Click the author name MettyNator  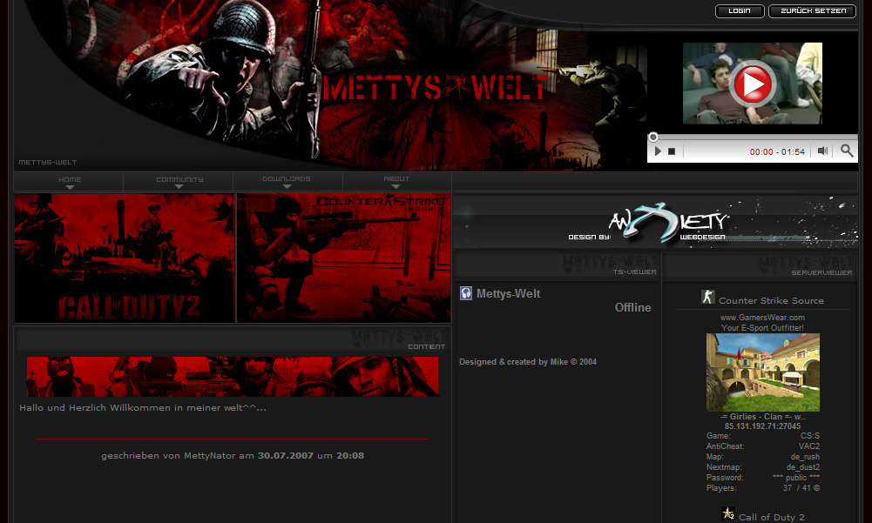point(210,456)
